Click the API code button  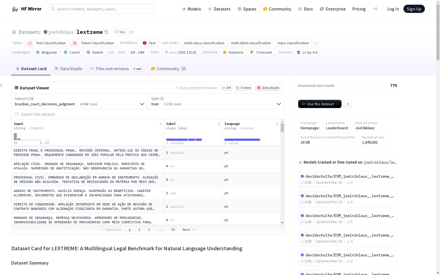click(226, 88)
